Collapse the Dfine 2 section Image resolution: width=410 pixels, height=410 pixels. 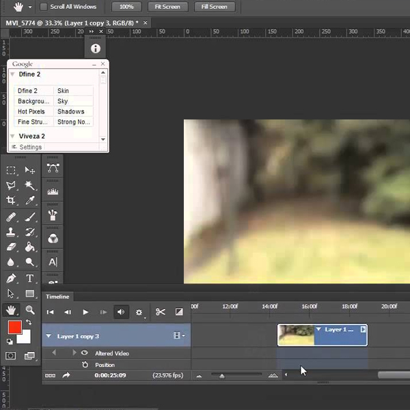click(12, 74)
